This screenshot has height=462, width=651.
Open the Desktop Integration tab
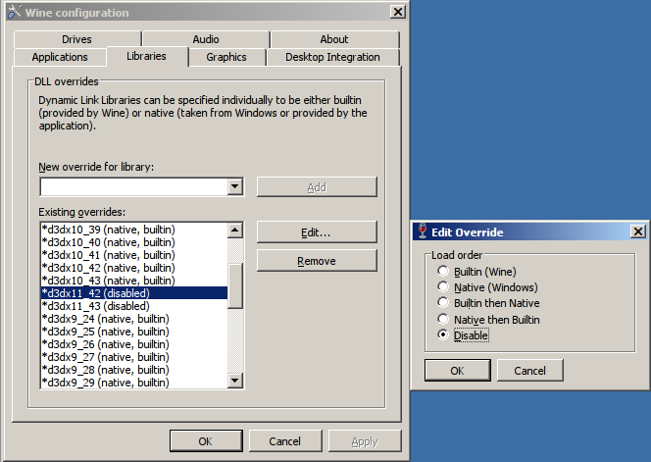332,57
